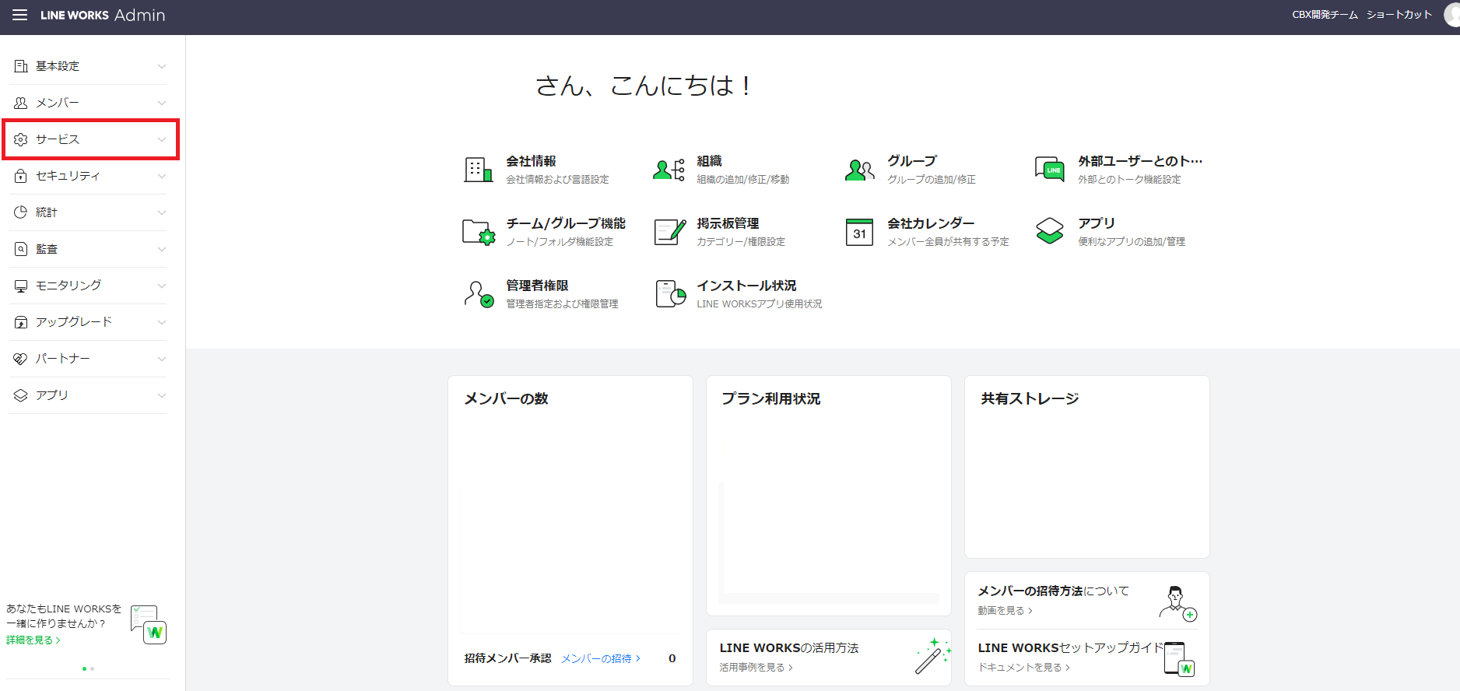Image resolution: width=1460 pixels, height=691 pixels.
Task: Open the チーム/グループ機能 folder icon
Action: pyautogui.click(x=478, y=232)
